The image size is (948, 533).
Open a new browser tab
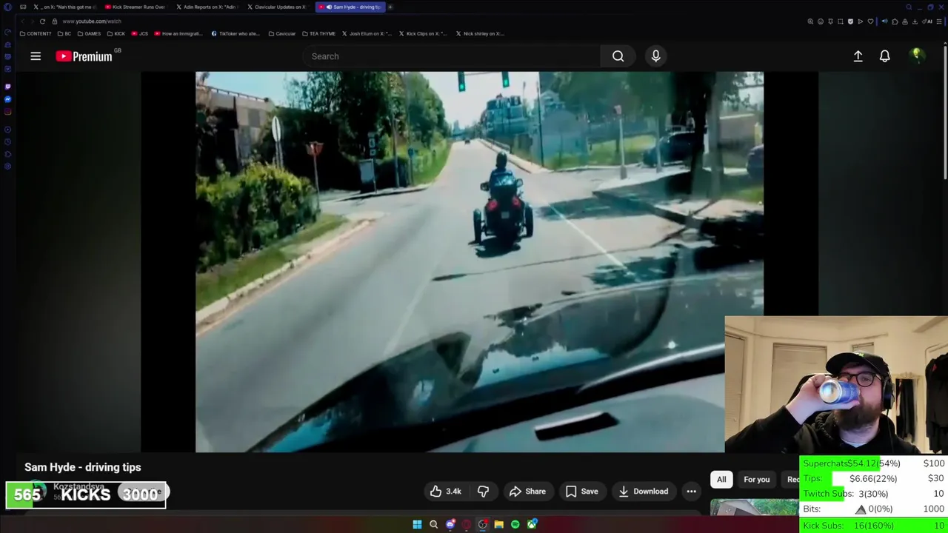(390, 7)
